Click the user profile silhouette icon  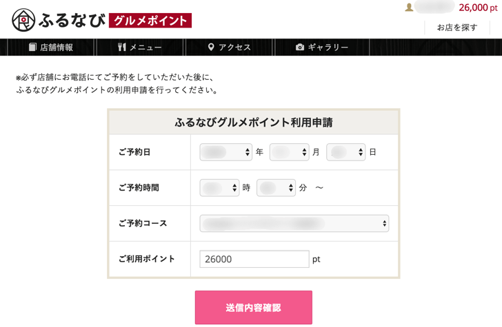409,8
